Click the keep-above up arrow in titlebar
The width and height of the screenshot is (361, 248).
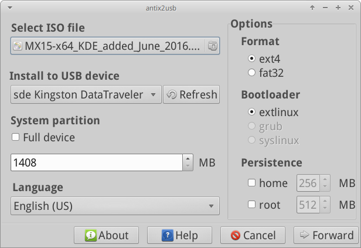point(312,8)
